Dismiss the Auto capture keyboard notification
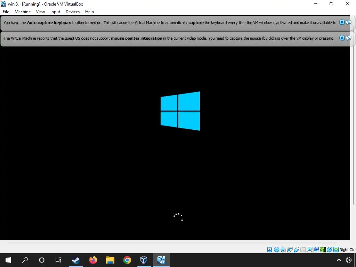 [x=342, y=22]
